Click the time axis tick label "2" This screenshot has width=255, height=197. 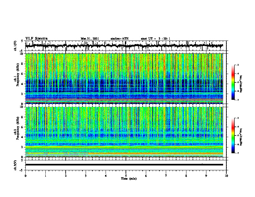tap(66, 176)
